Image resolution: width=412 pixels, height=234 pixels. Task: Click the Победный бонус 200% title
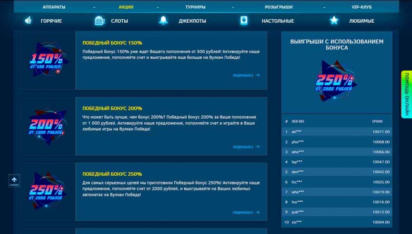click(112, 109)
